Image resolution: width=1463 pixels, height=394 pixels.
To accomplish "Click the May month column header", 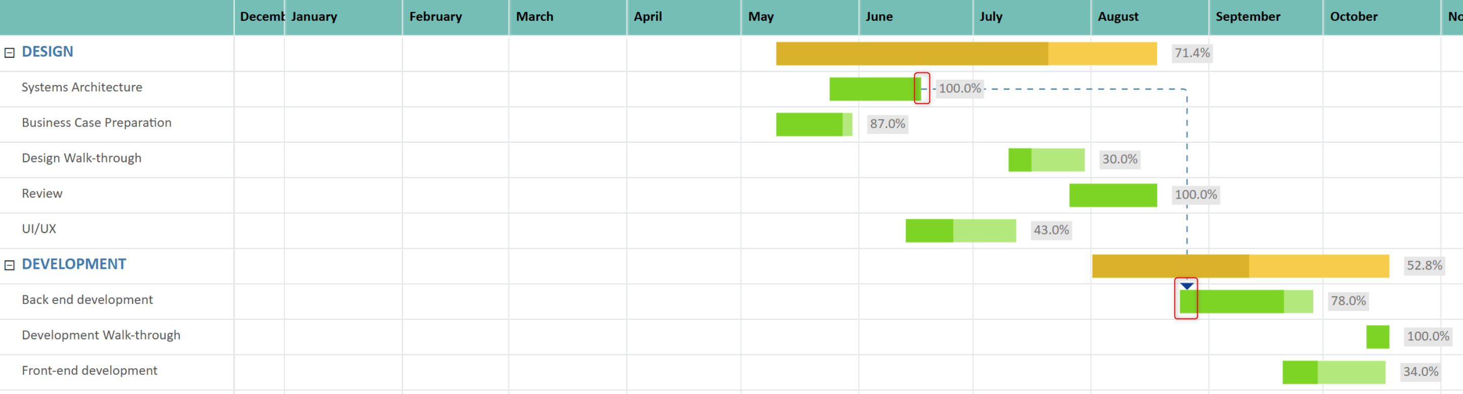I will coord(760,17).
